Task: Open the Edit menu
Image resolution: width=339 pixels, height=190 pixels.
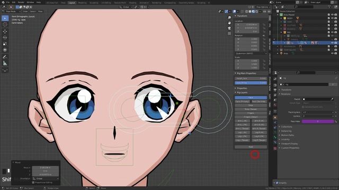Action: (x=14, y=2)
